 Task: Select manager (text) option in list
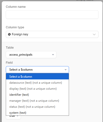37,101
